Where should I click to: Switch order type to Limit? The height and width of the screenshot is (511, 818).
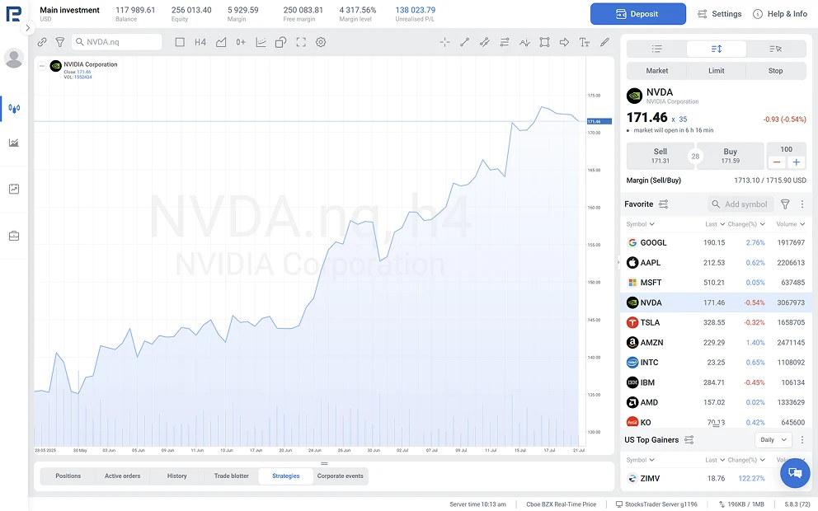(717, 71)
